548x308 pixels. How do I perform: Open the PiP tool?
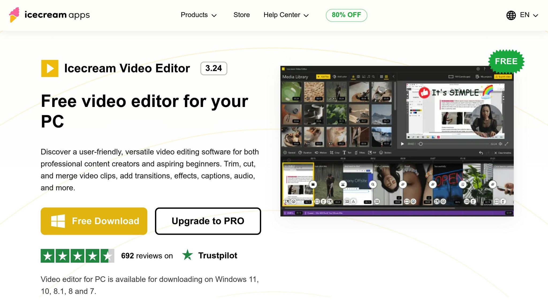tap(372, 153)
